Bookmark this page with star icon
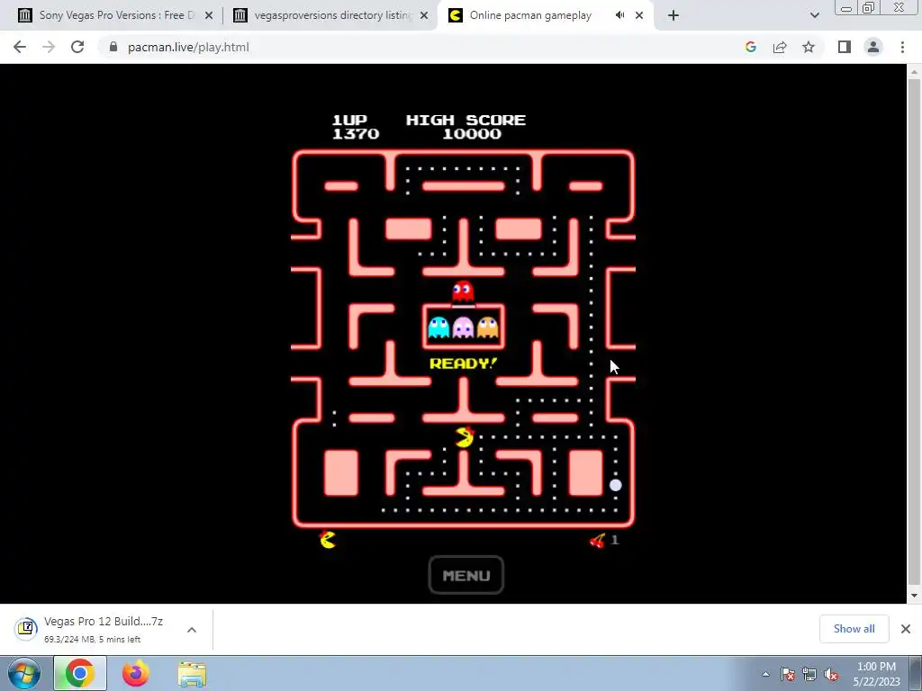The height and width of the screenshot is (691, 922). click(x=809, y=47)
